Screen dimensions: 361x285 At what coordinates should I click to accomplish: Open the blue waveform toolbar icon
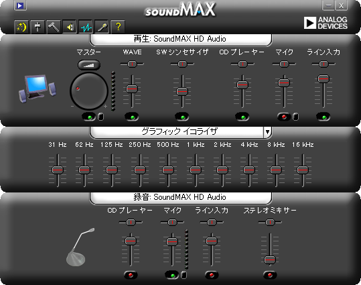point(86,27)
